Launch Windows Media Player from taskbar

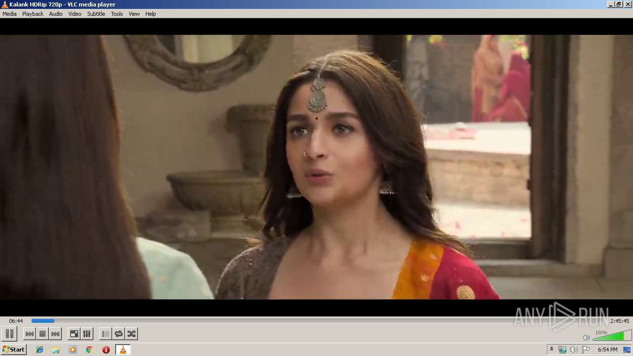click(73, 350)
